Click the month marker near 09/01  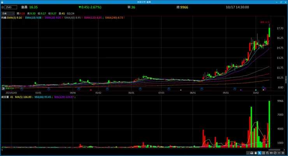point(235,89)
